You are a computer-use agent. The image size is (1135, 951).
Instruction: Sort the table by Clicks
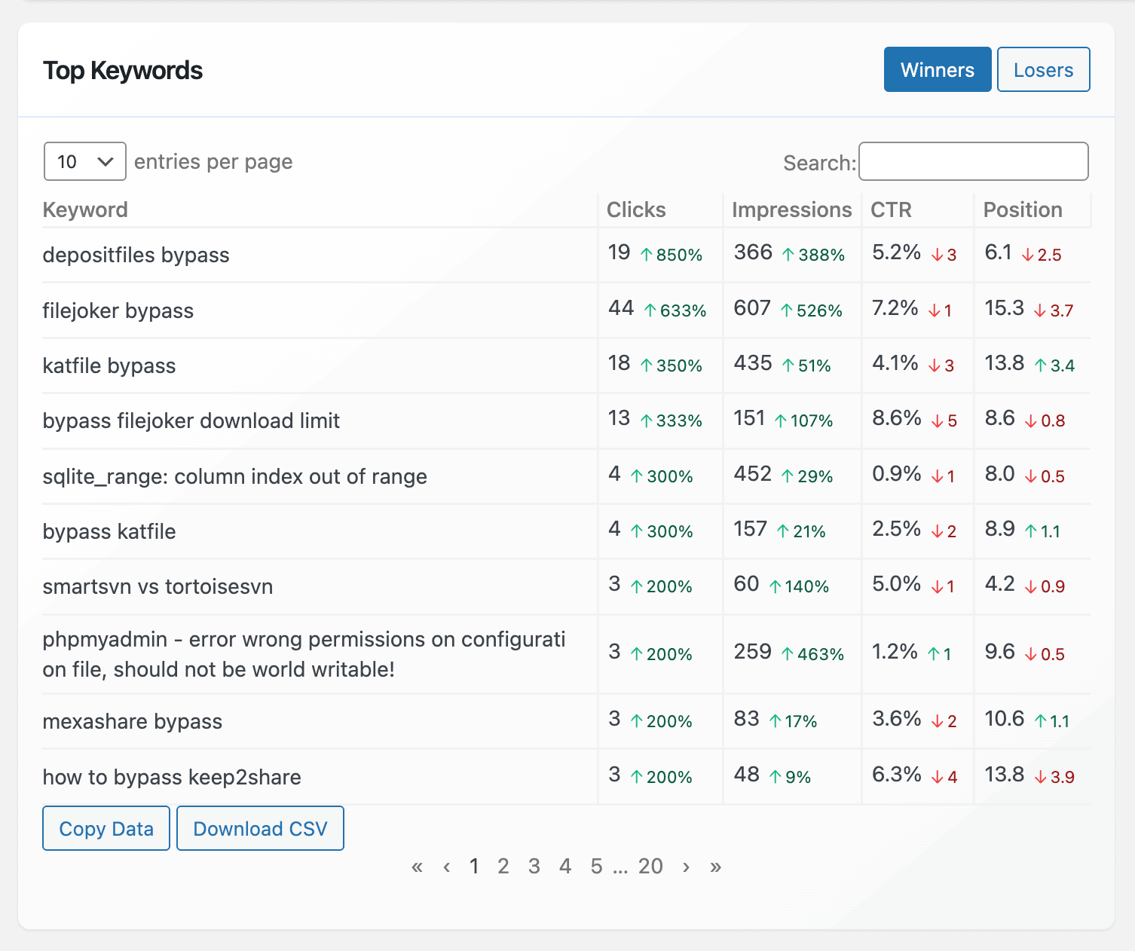click(x=635, y=209)
